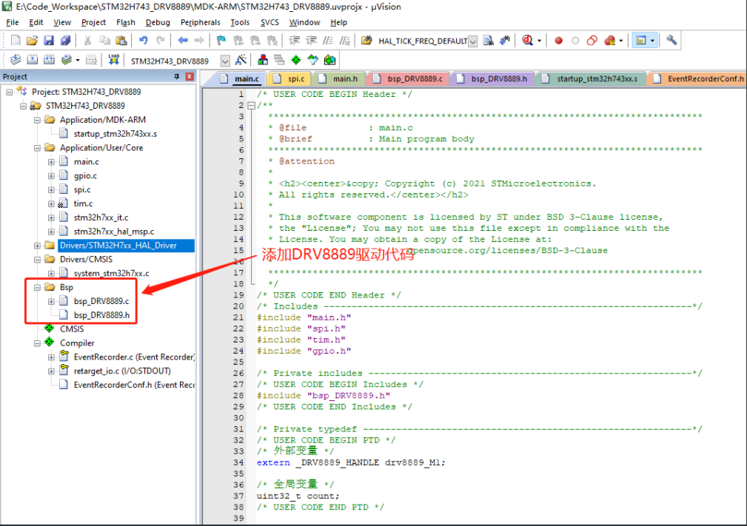Open the find dropdown showing HAL_TICK_FREQ_DEFAULT
747x526 pixels.
[x=472, y=41]
